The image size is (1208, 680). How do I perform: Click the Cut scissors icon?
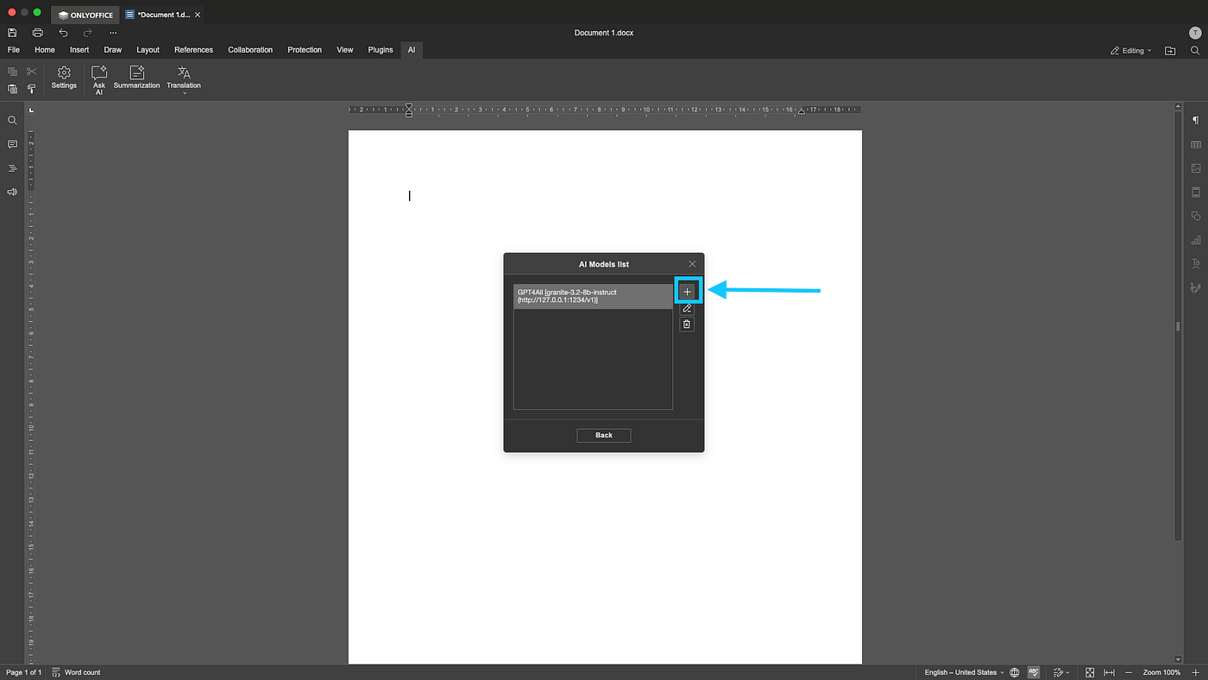pos(32,72)
